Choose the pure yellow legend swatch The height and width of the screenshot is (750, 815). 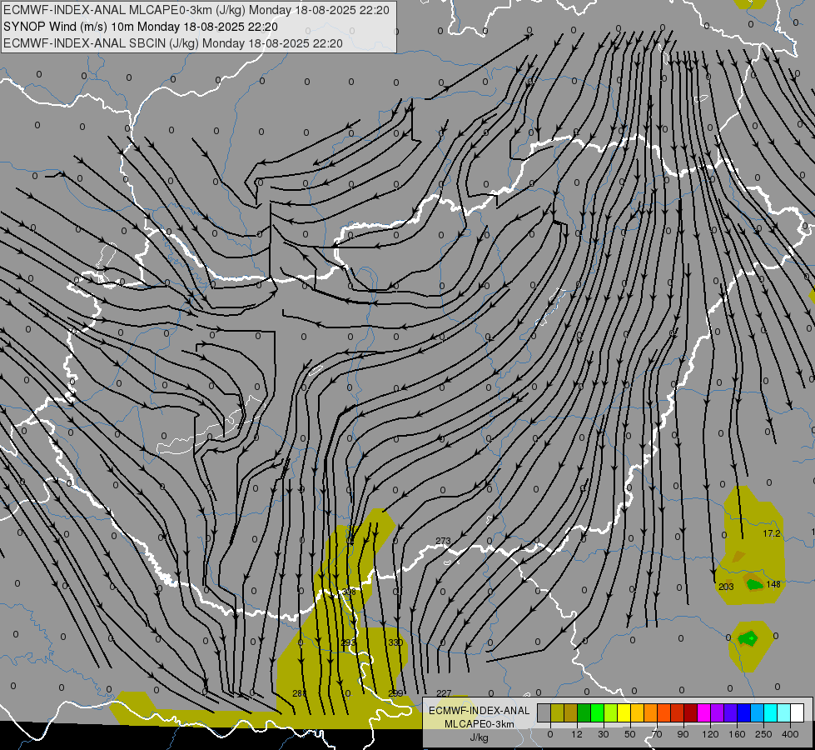tap(624, 712)
